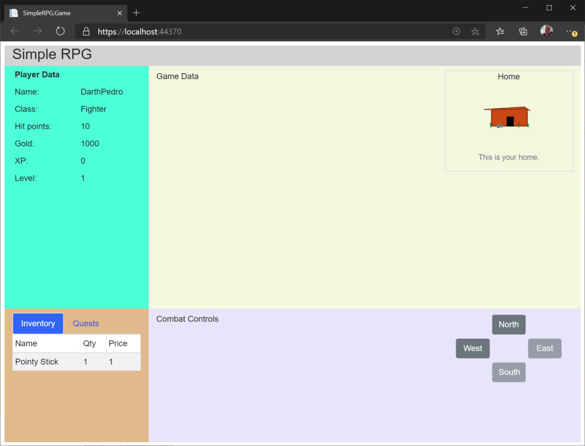Open the Collections icon
The height and width of the screenshot is (446, 585).
point(523,31)
